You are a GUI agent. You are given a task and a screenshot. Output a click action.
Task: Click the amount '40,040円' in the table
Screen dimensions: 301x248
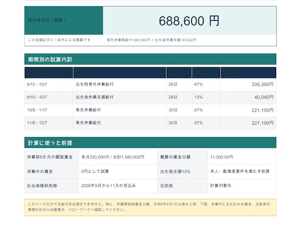264,97
